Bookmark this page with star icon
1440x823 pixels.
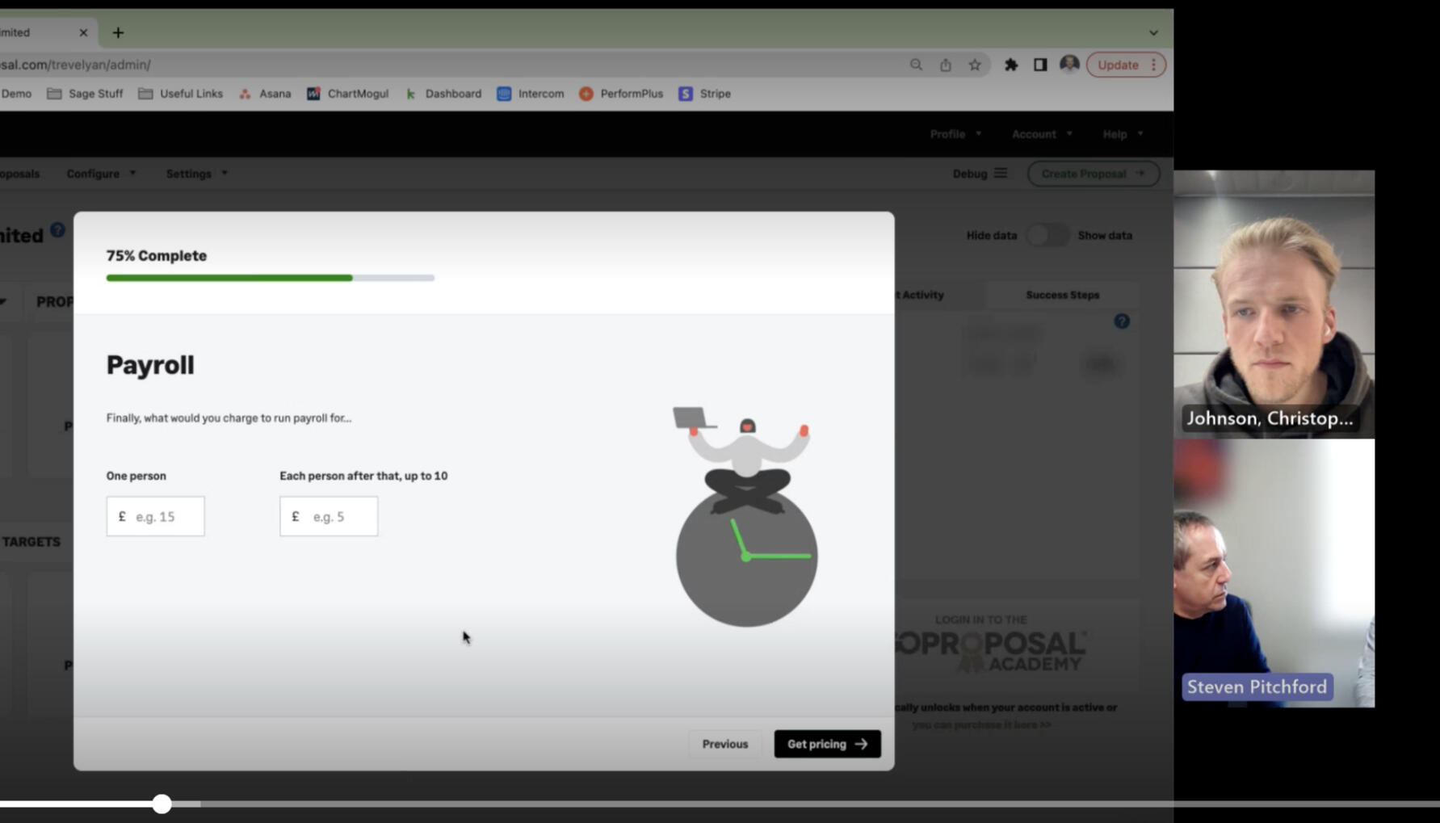[975, 65]
